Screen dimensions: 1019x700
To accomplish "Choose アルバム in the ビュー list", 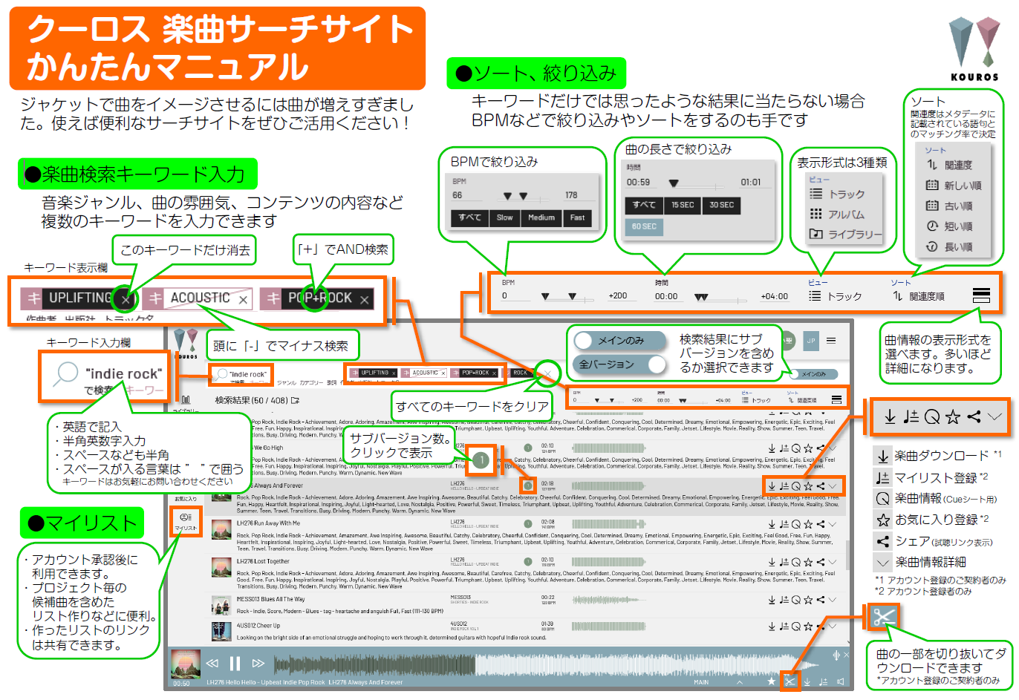I will 837,214.
